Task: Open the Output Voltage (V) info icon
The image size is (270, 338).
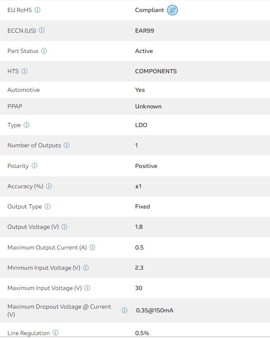Action: (x=65, y=227)
